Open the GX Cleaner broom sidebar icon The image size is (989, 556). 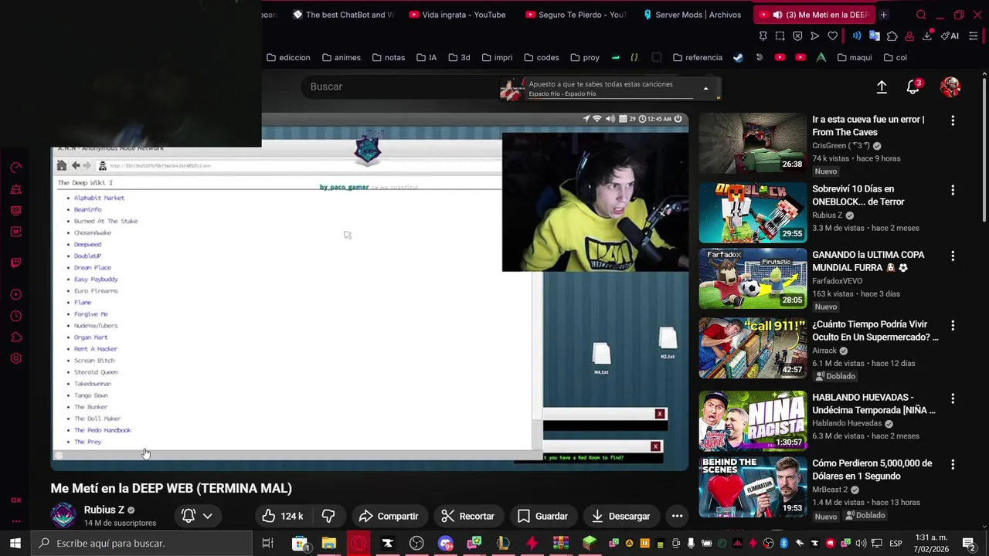[15, 189]
